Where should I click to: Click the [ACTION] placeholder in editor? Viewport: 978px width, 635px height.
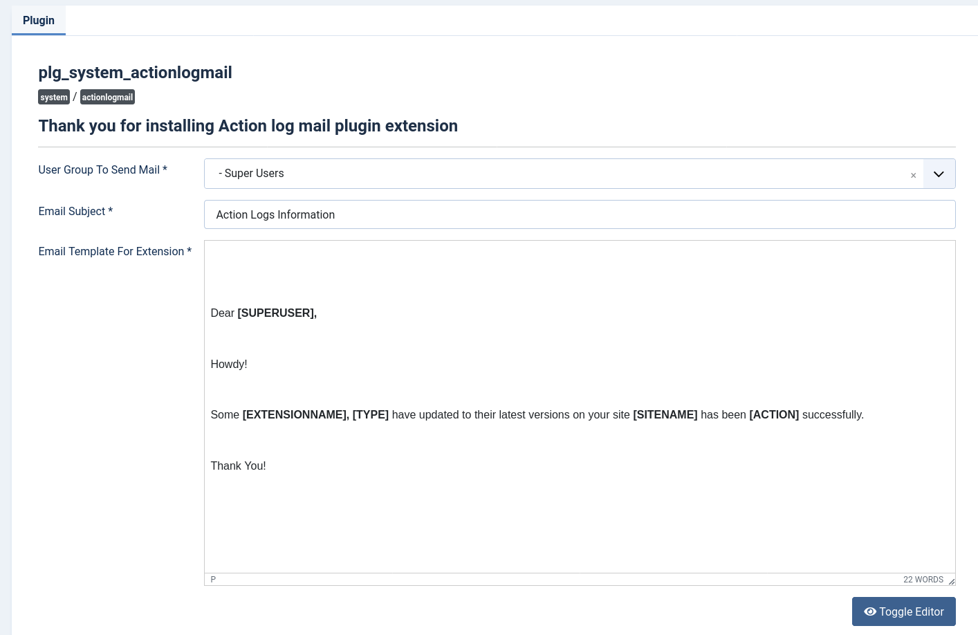click(773, 415)
